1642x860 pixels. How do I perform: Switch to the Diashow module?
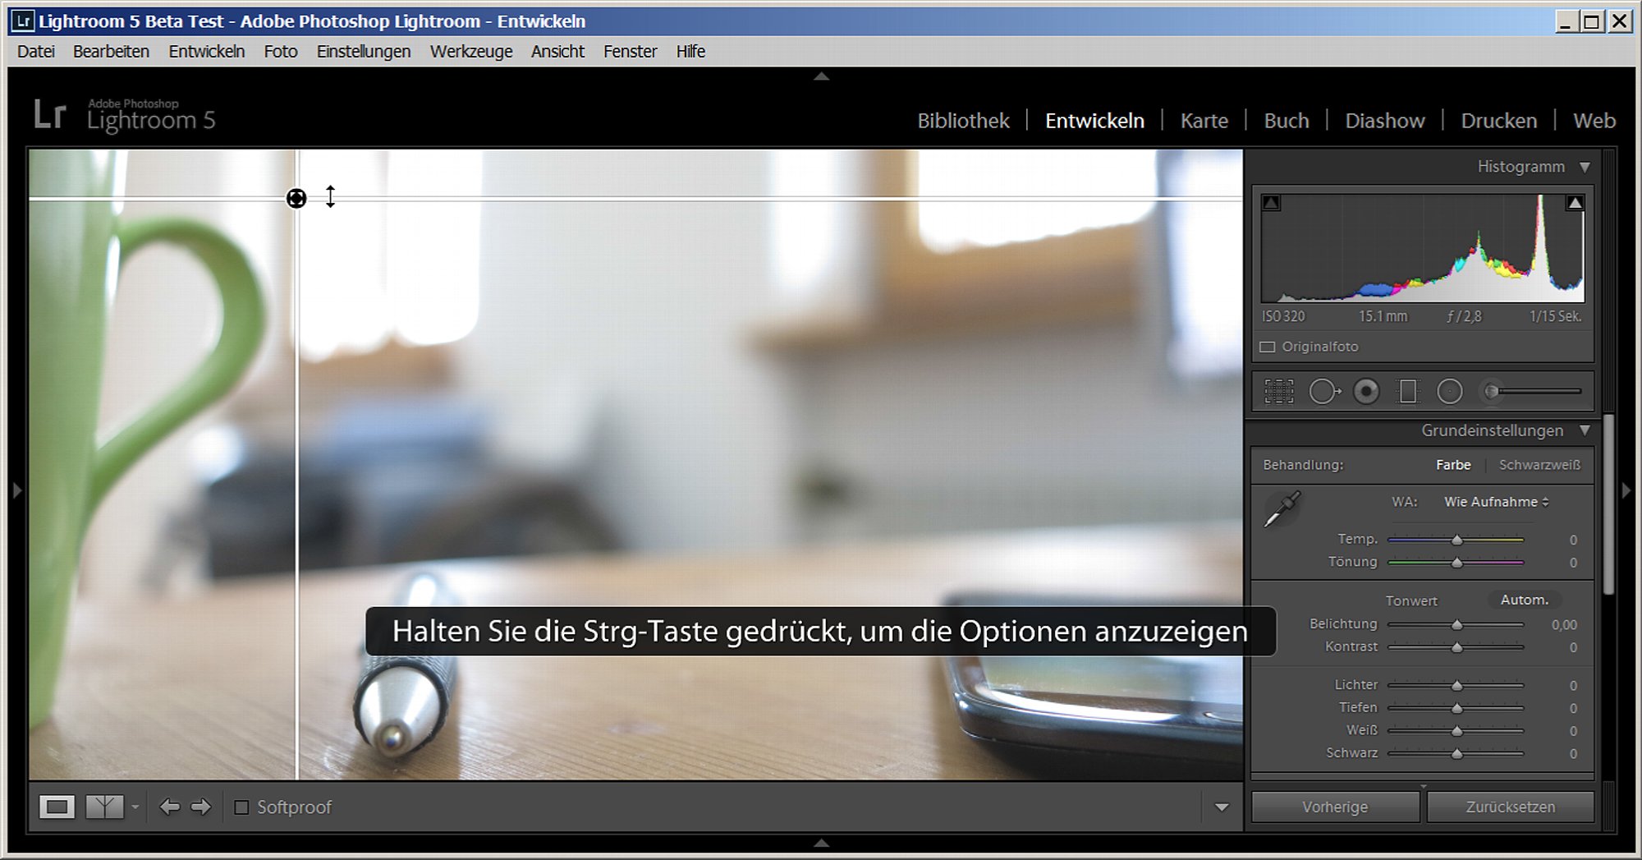click(1385, 121)
